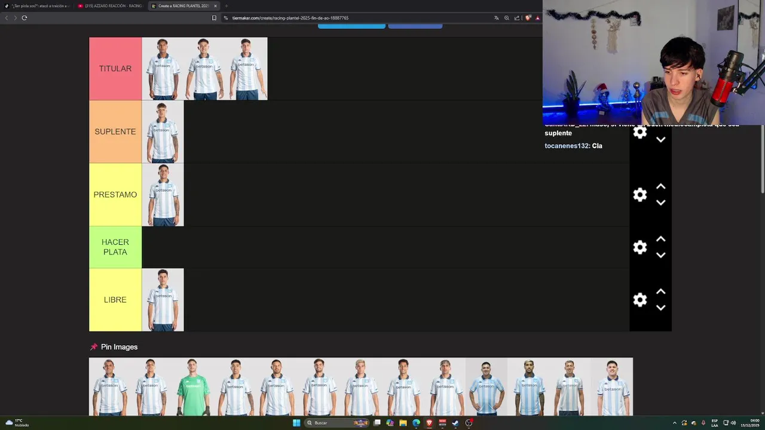Open settings gear for SUPLENTE tier
This screenshot has width=765, height=430.
click(x=640, y=133)
